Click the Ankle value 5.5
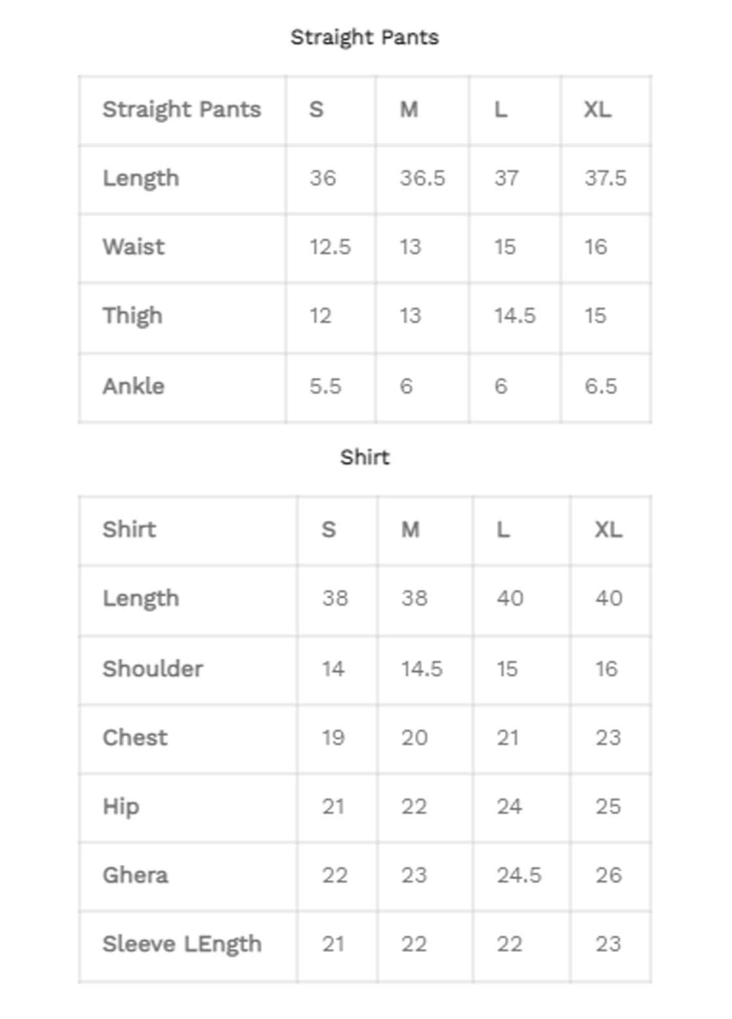This screenshot has height=1019, width=732. pos(325,386)
